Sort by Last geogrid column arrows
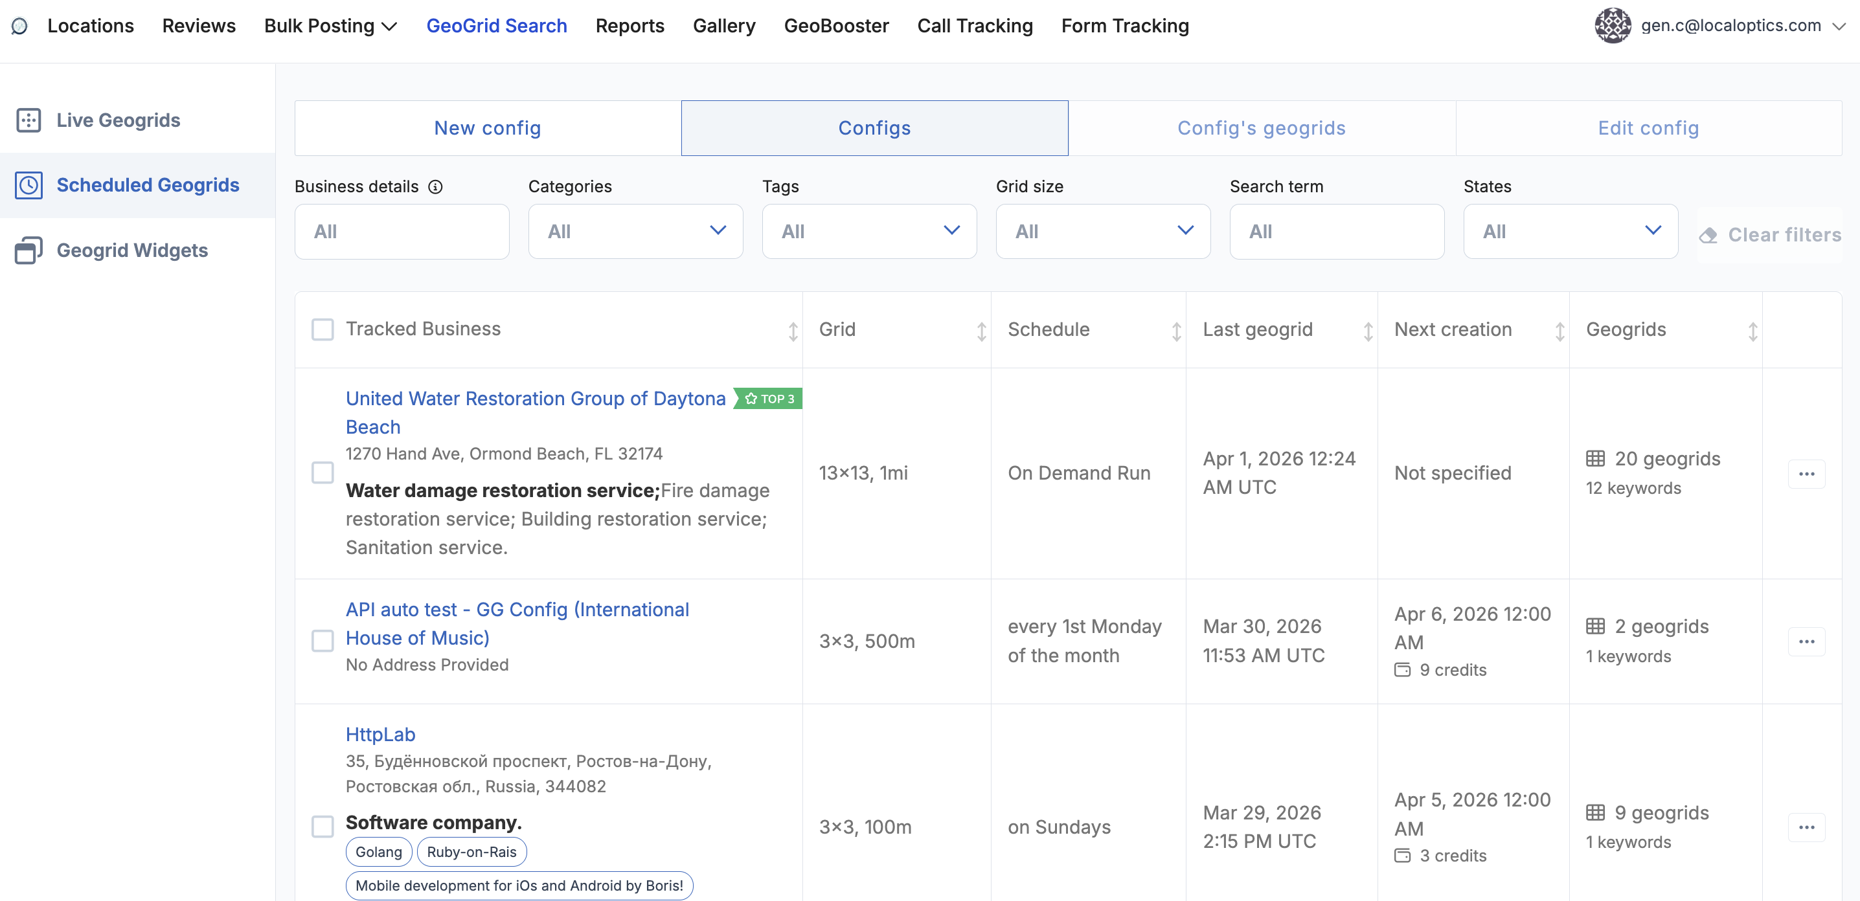The height and width of the screenshot is (901, 1860). (x=1368, y=331)
